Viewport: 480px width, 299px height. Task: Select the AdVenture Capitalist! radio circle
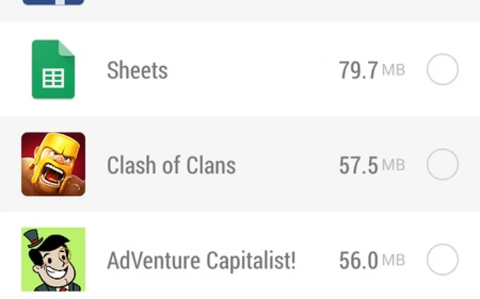point(442,260)
